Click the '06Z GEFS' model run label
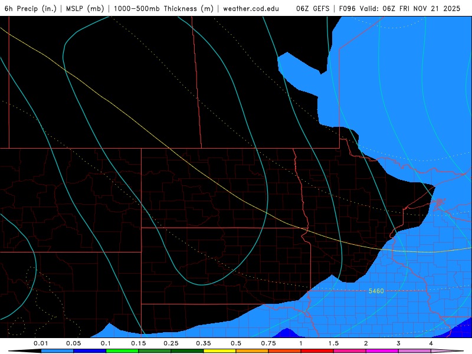Viewport: 472px width, 354px height. pyautogui.click(x=313, y=8)
